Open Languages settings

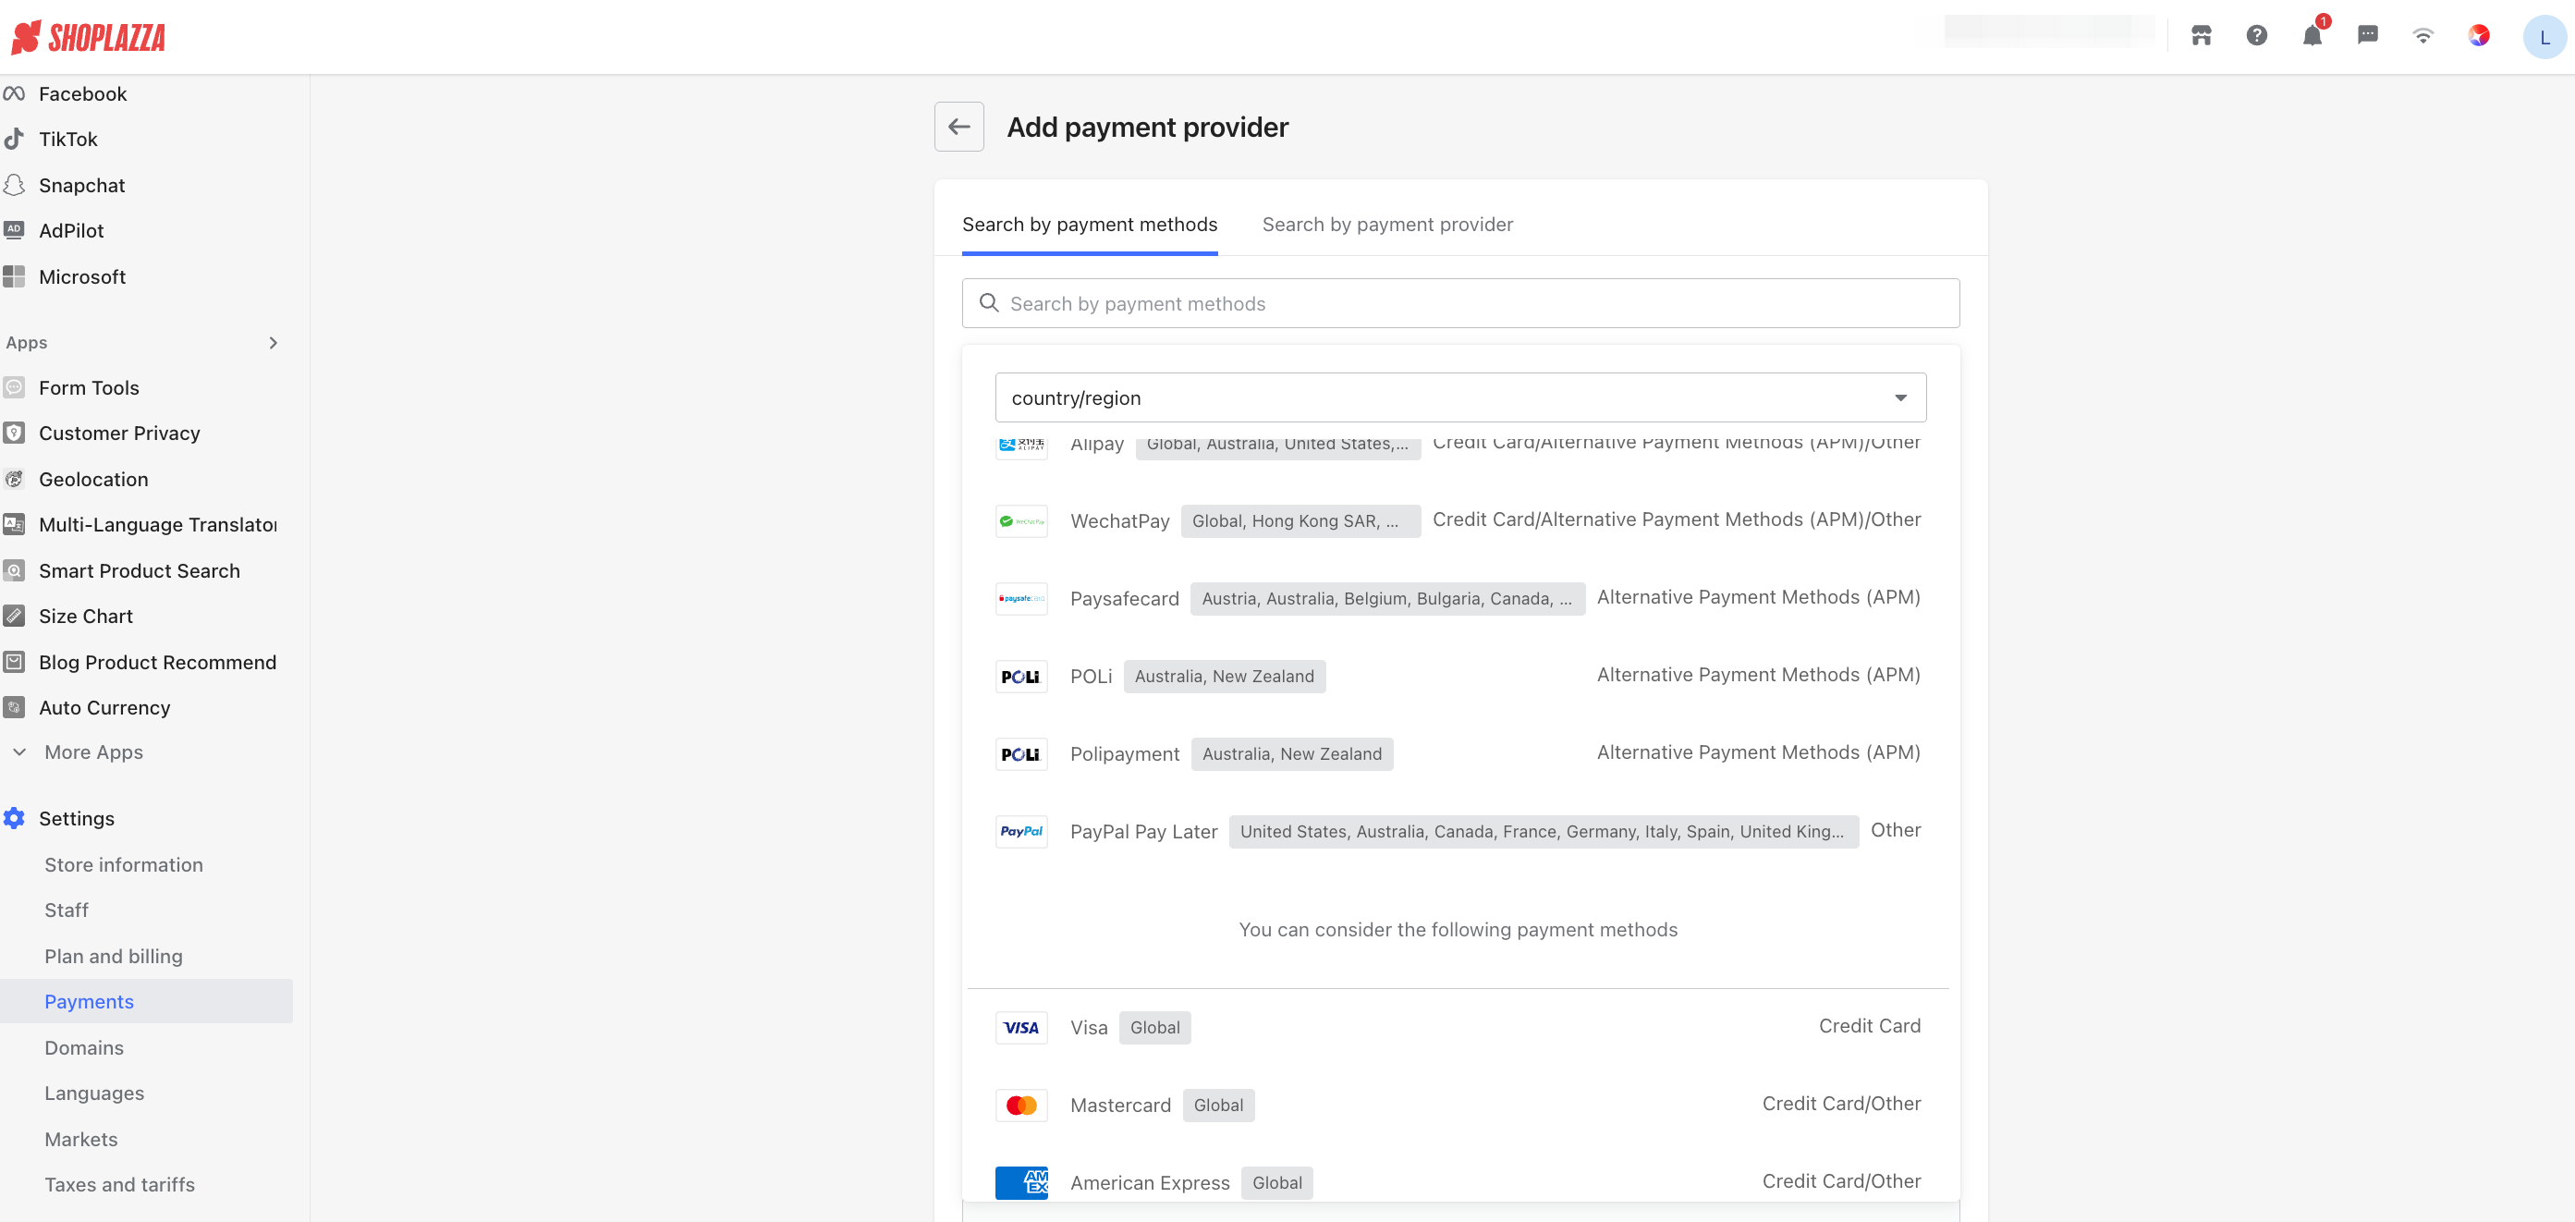[x=94, y=1093]
